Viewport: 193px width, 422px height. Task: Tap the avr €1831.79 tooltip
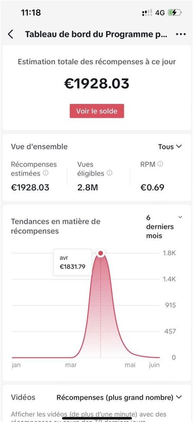(x=72, y=262)
